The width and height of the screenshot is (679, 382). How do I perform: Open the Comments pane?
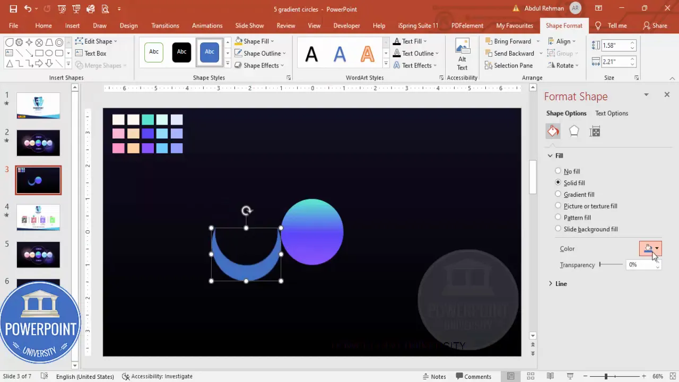point(473,376)
